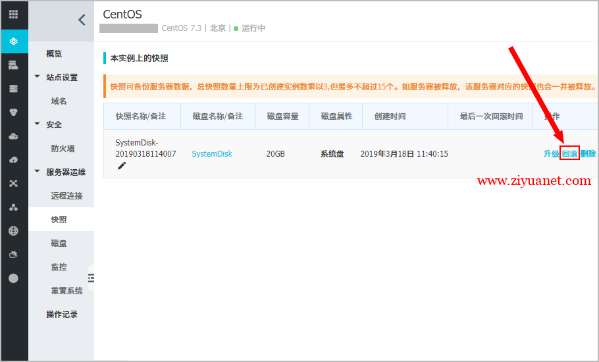This screenshot has width=599, height=362.
Task: Click the cloud upload icon in sidebar
Action: tap(13, 160)
